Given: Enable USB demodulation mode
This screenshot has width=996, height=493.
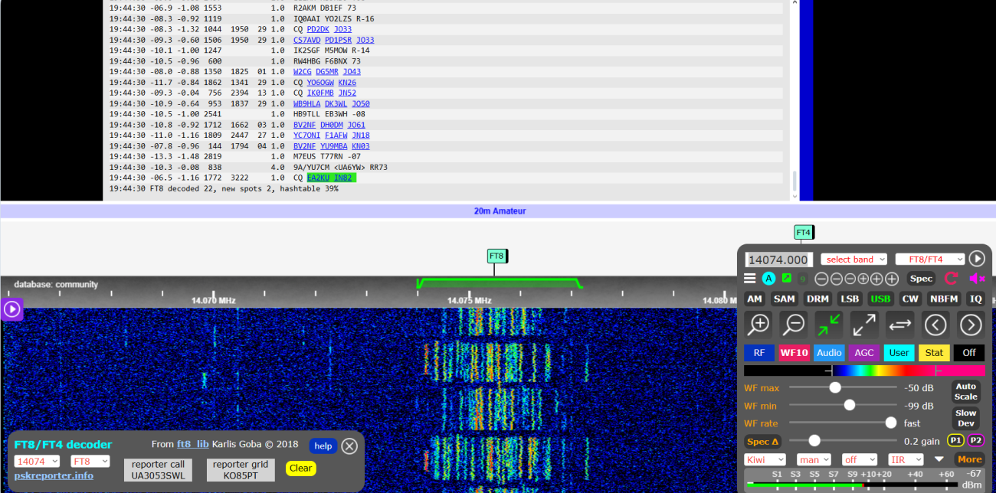Looking at the screenshot, I should [880, 299].
